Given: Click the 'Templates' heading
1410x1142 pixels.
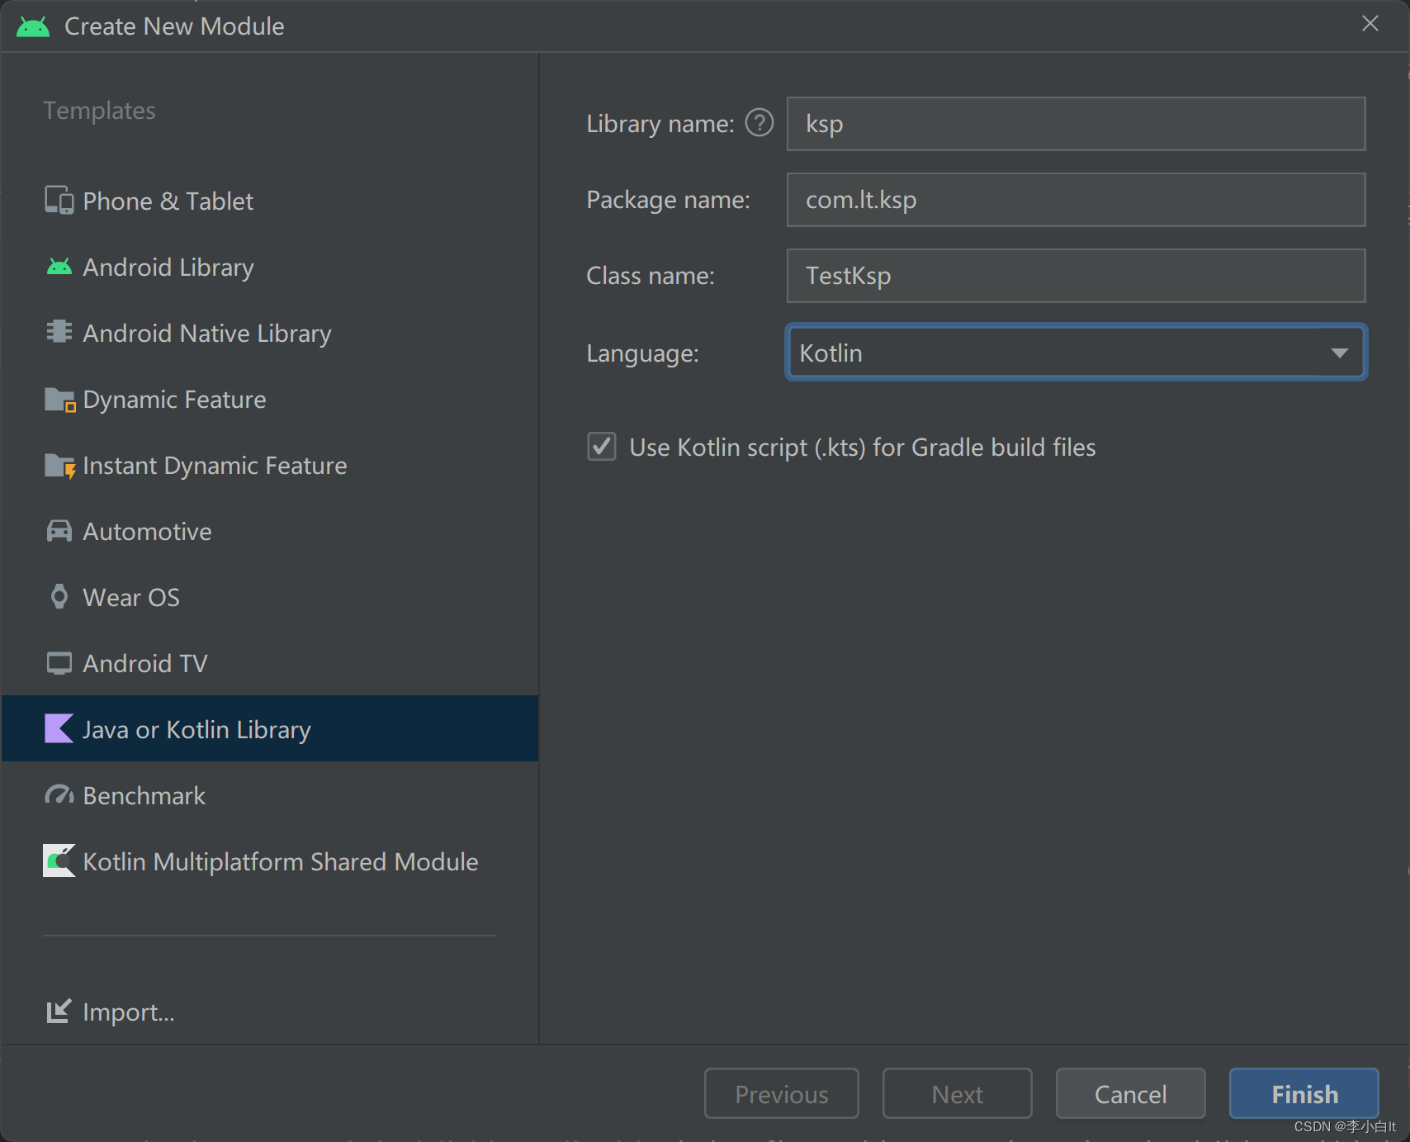Looking at the screenshot, I should pos(99,111).
